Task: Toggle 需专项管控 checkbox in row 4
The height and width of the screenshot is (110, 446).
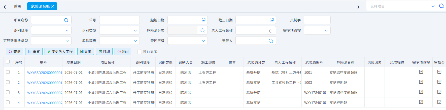Action: 421,102
